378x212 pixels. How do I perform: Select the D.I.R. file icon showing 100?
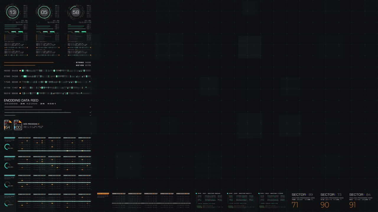coord(18,125)
